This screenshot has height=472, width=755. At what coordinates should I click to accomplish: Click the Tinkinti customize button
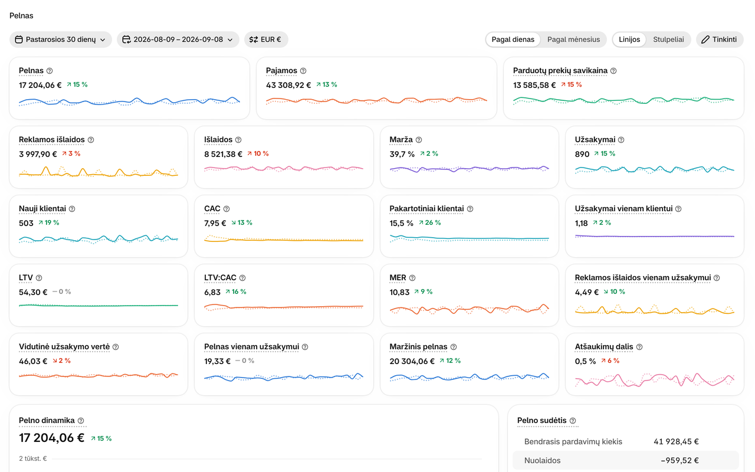[x=720, y=40]
